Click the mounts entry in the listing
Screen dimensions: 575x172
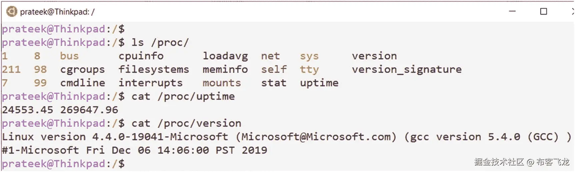(x=221, y=83)
